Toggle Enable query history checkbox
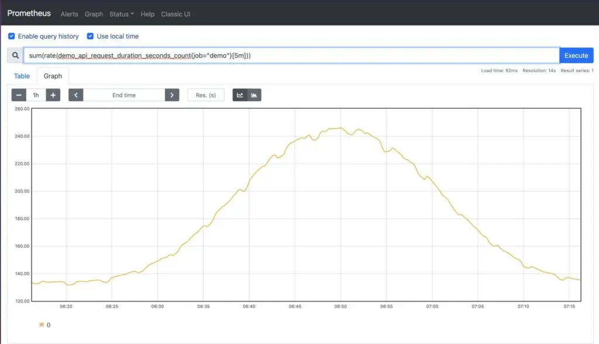Viewport: 599px width, 344px height. point(12,36)
